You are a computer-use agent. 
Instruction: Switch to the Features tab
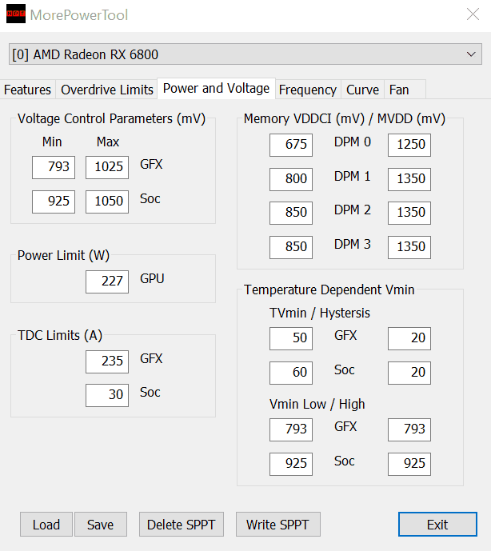[27, 90]
